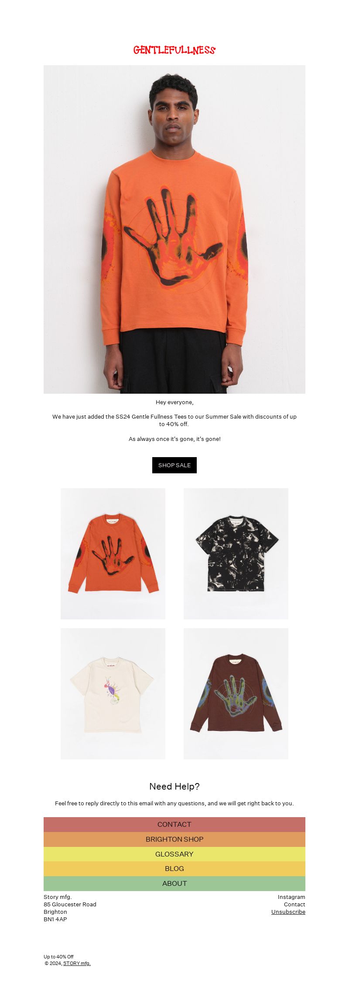Open the hero image of orange hand tee
The width and height of the screenshot is (349, 993).
coord(174,229)
